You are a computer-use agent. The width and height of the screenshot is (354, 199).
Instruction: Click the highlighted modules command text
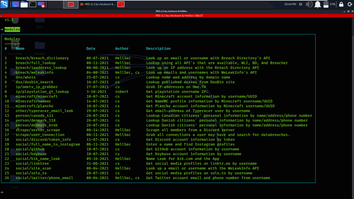[12, 29]
